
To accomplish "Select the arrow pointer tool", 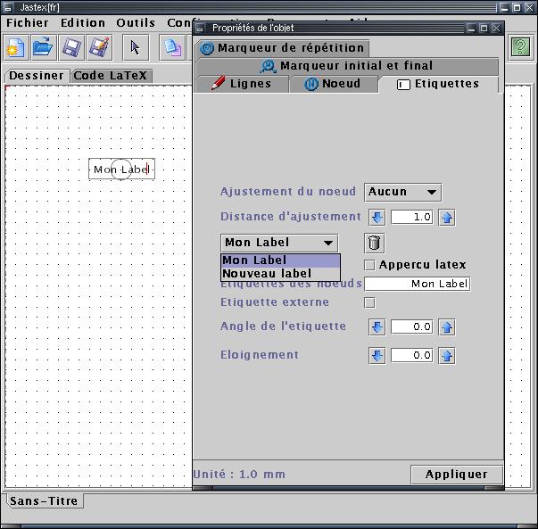I will click(x=135, y=46).
